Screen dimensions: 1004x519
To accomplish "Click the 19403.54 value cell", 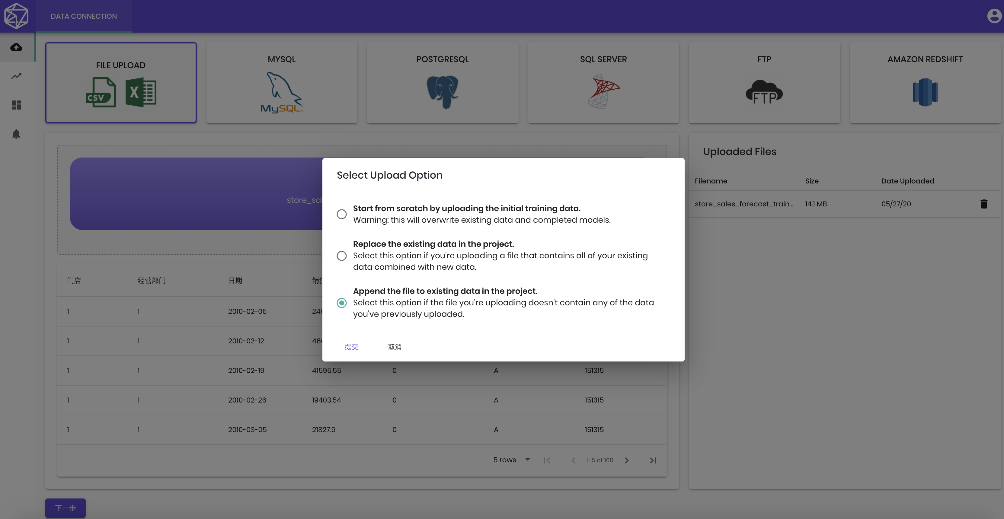I will click(x=327, y=400).
